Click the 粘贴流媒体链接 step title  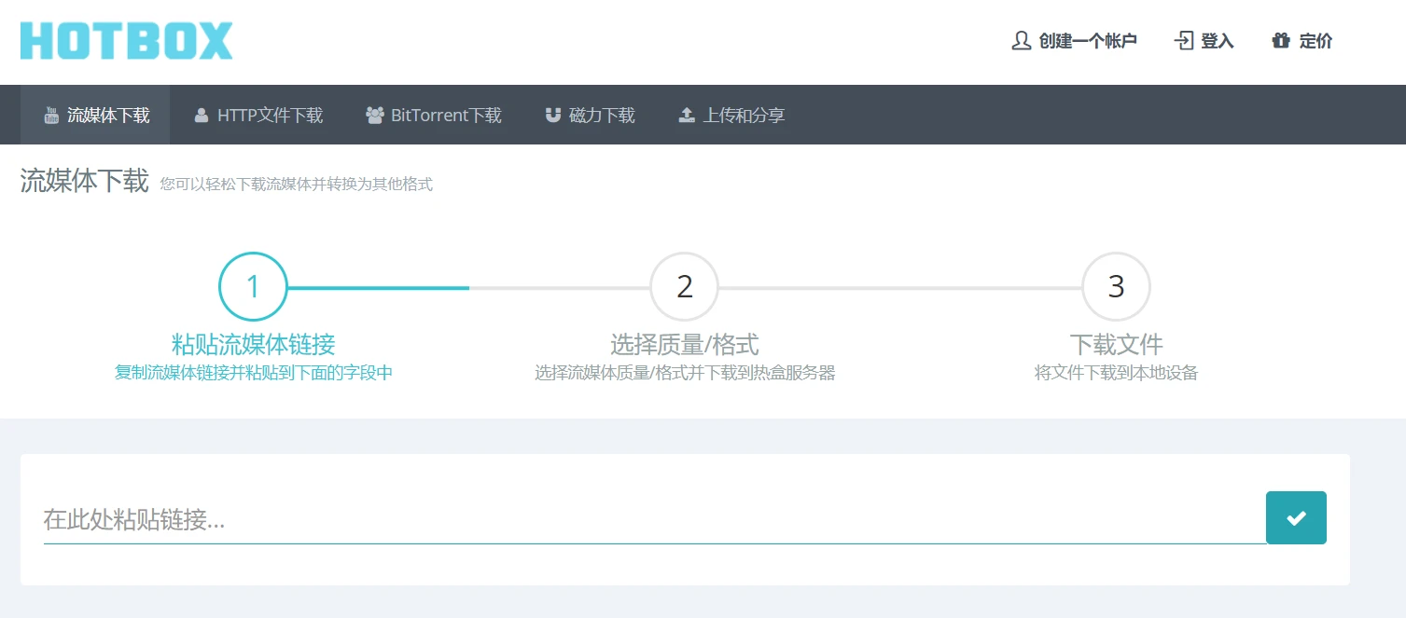(x=253, y=345)
